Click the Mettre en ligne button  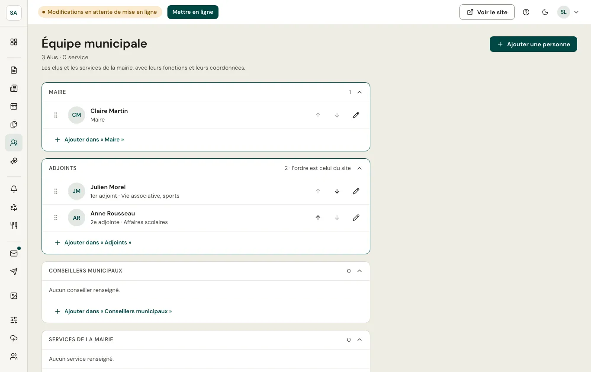coord(193,12)
